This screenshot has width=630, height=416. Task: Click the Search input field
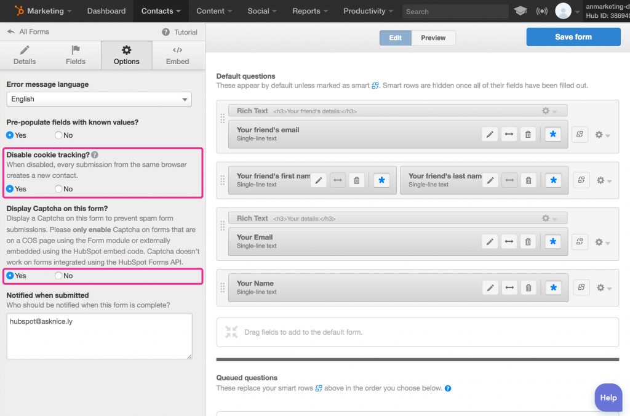pyautogui.click(x=455, y=11)
